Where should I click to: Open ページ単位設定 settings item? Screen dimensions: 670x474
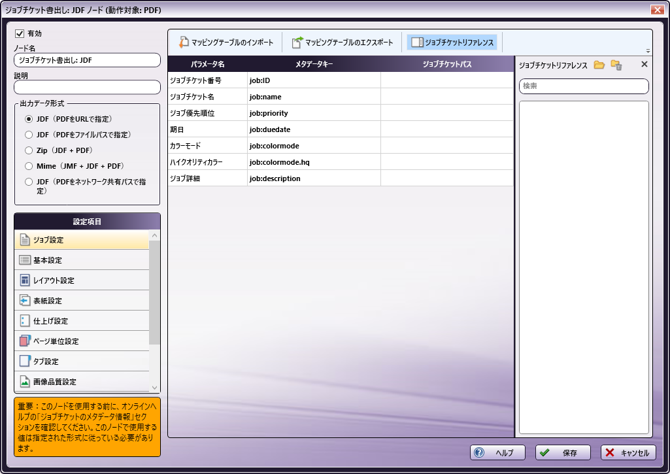[x=82, y=341]
